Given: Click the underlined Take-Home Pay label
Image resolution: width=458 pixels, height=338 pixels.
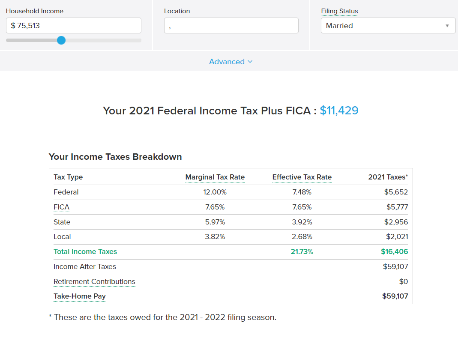Looking at the screenshot, I should click(x=79, y=296).
